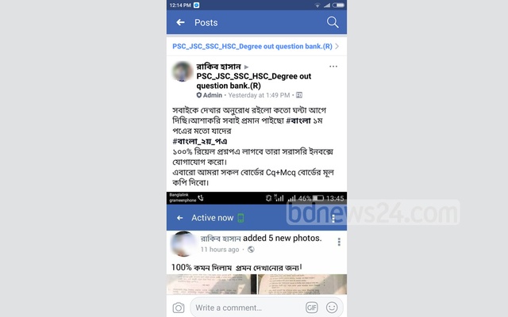Viewport: 508px width, 317px height.
Task: Open search with the magnifier icon
Action: (x=333, y=22)
